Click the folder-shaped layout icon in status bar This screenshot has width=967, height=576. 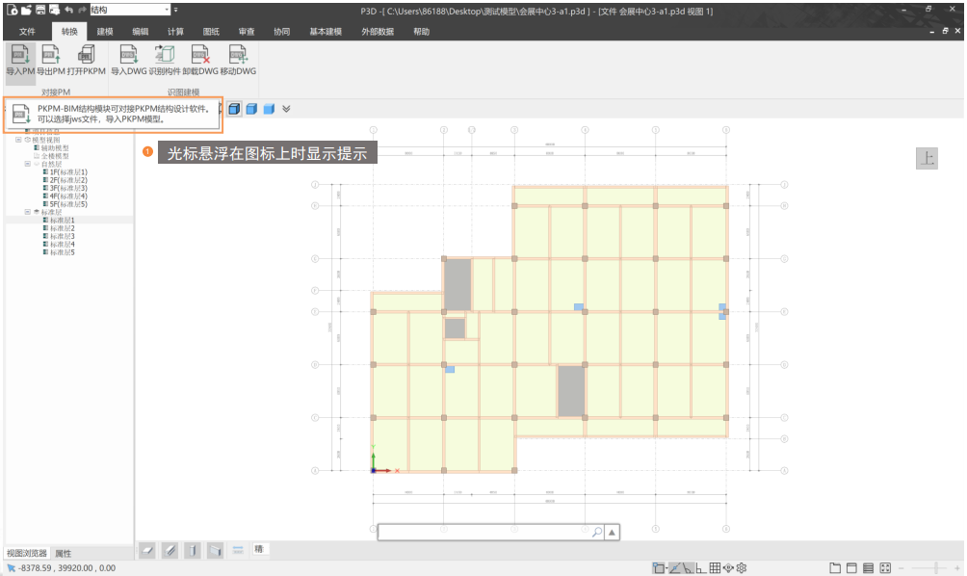(x=835, y=568)
